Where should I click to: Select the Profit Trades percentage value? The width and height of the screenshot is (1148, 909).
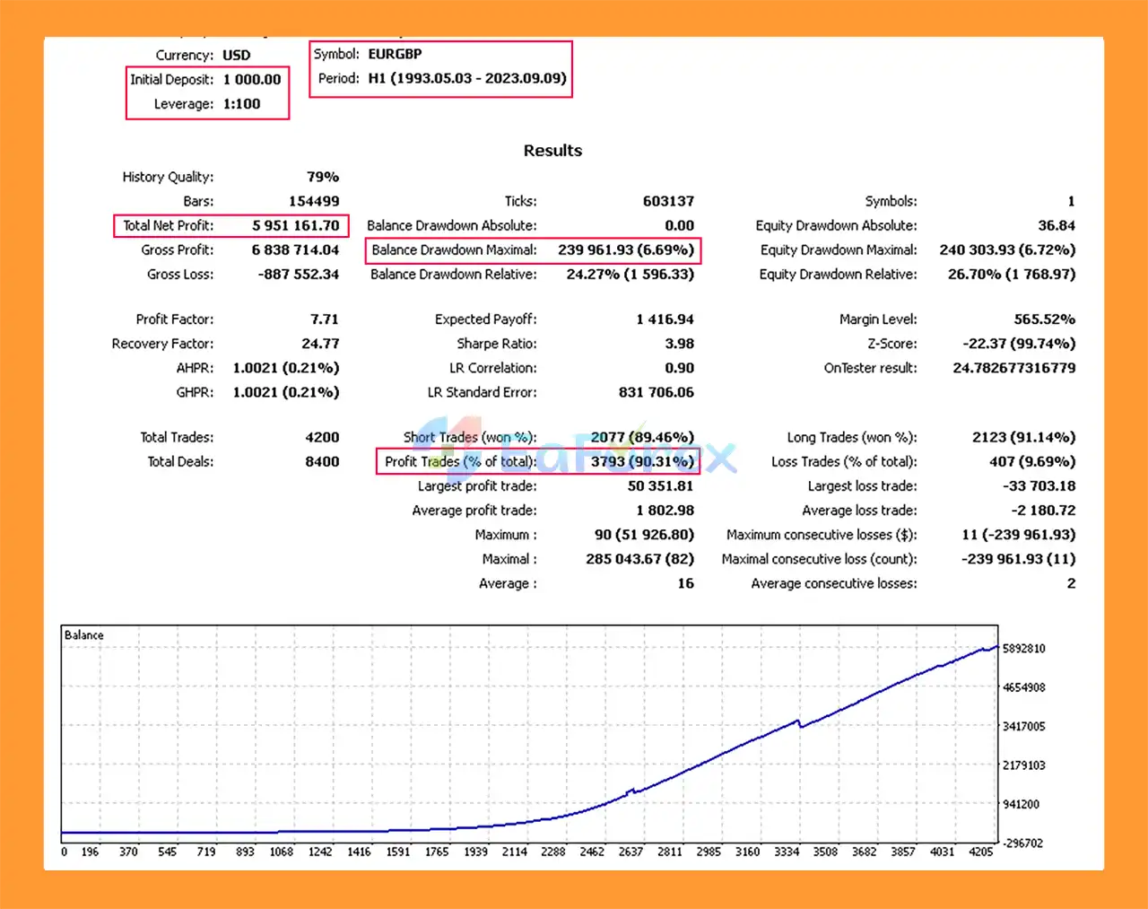point(642,462)
